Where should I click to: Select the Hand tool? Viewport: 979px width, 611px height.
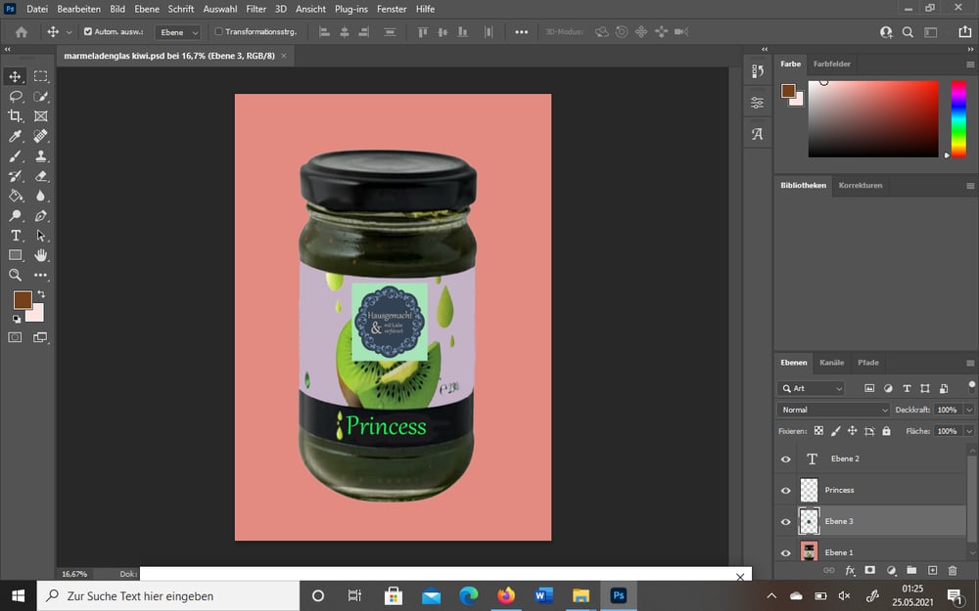coord(40,255)
